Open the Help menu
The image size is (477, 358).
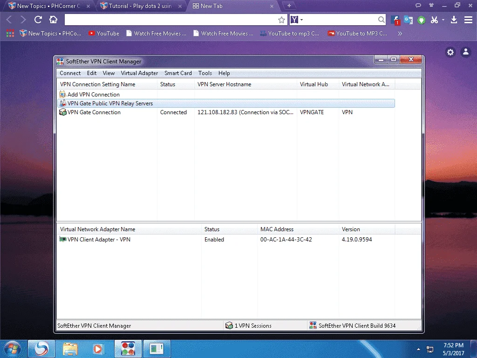point(224,73)
